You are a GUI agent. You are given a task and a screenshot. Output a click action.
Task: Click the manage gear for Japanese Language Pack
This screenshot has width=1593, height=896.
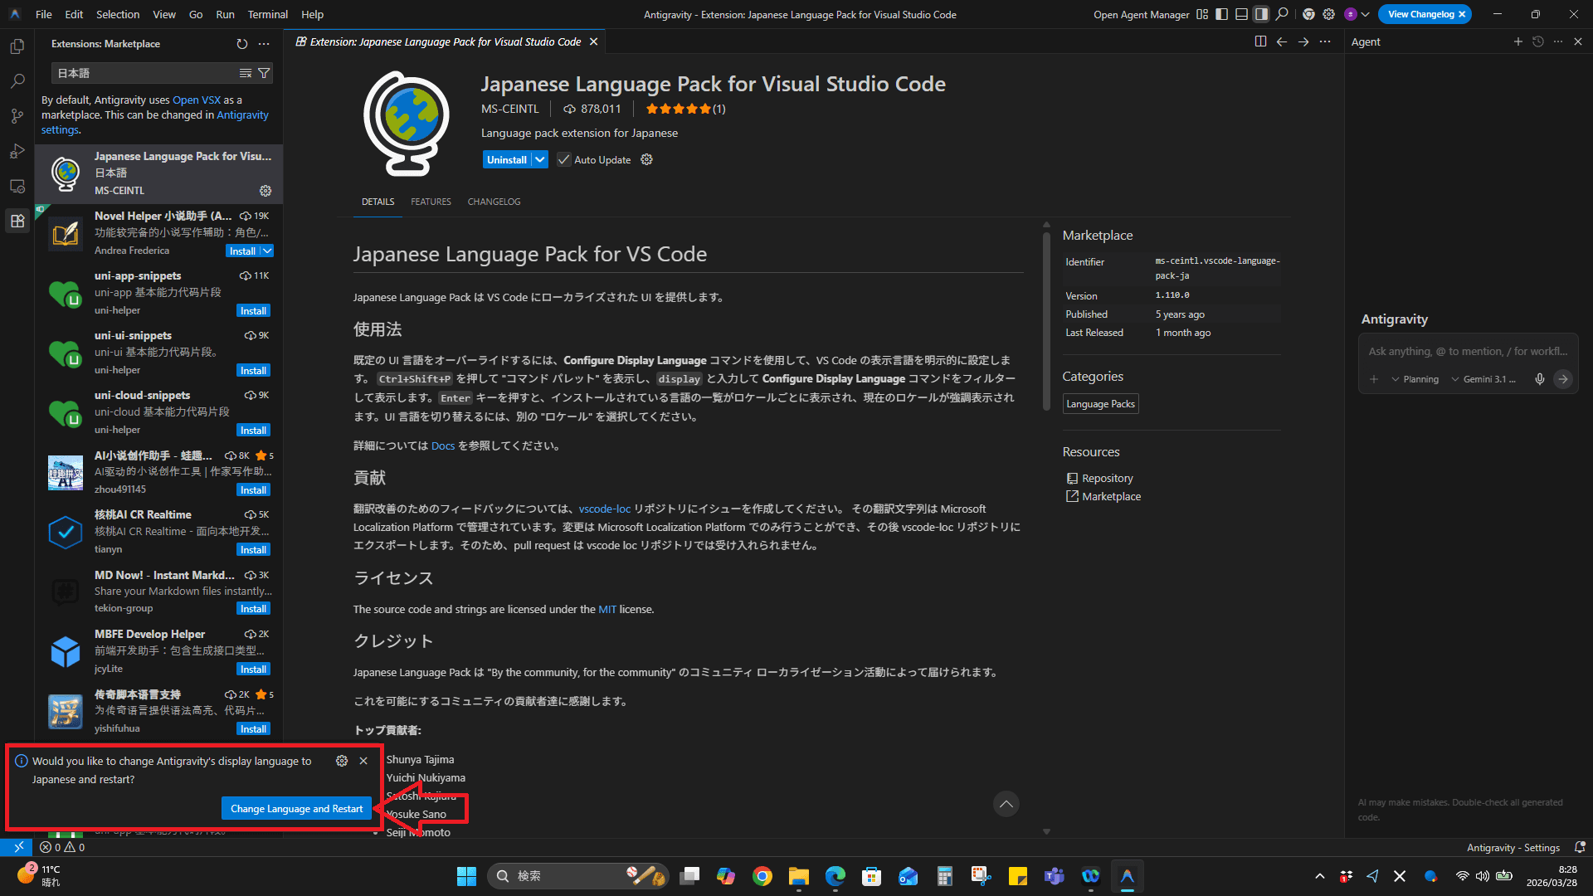tap(265, 191)
